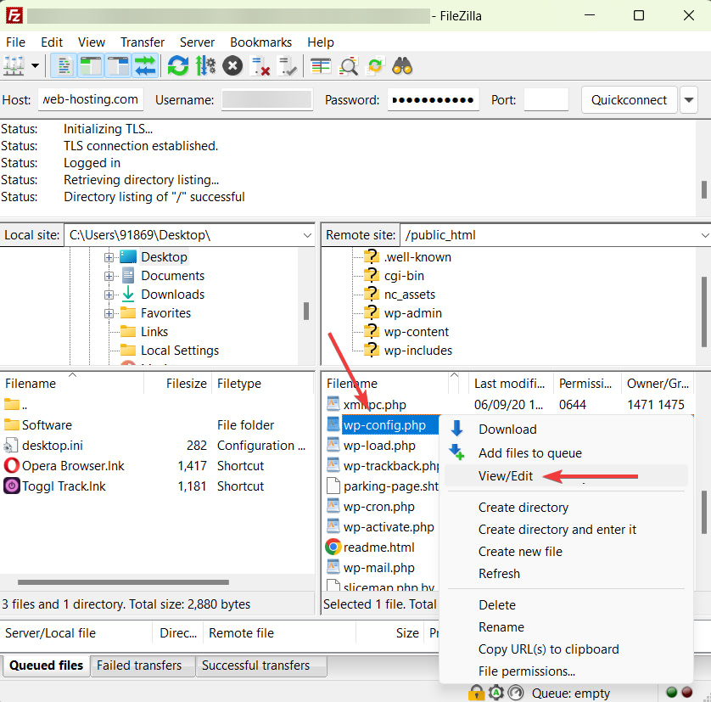
Task: Toggle the message log display
Action: 64,65
